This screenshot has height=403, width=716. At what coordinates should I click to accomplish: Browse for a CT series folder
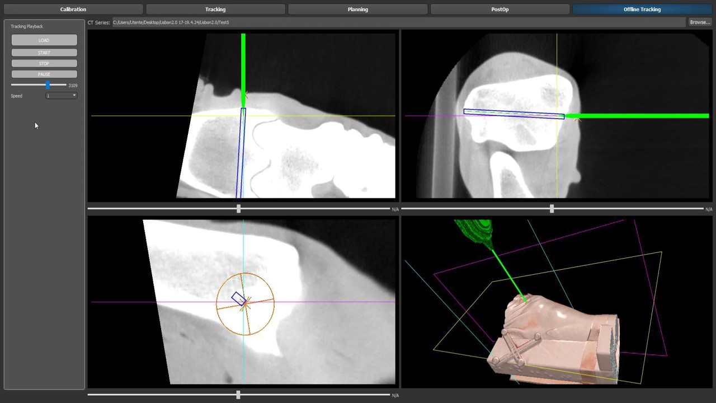pyautogui.click(x=699, y=22)
